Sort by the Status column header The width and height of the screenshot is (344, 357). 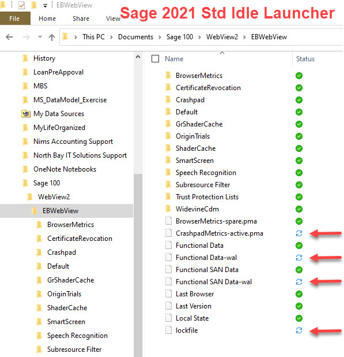pos(305,59)
